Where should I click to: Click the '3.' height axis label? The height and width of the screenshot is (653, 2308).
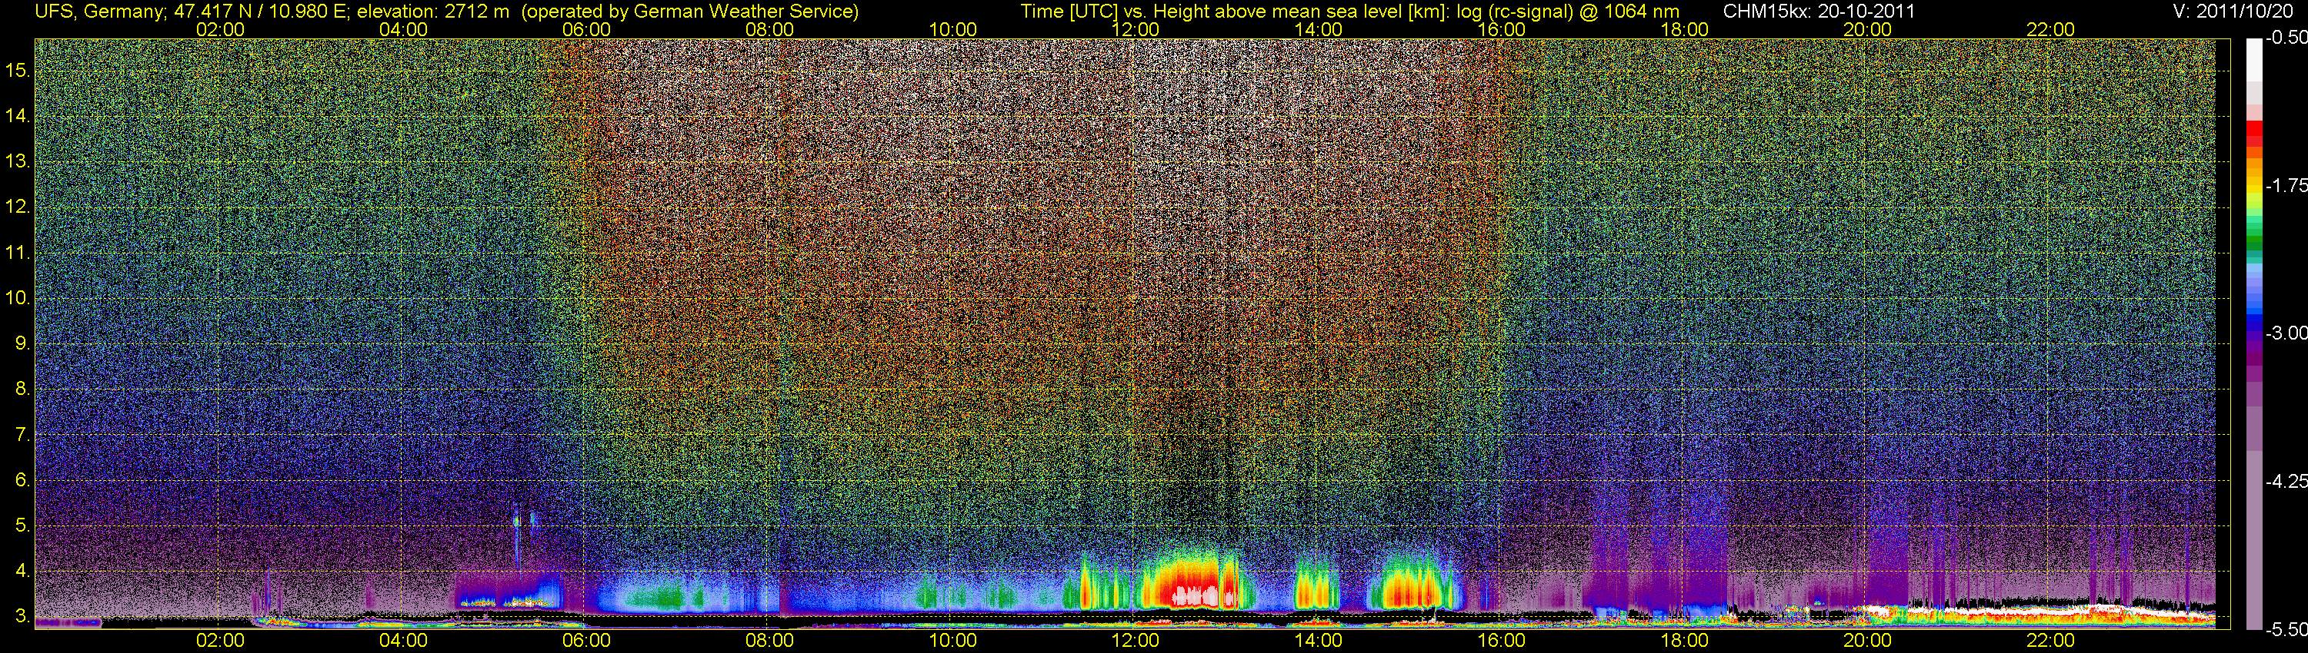[22, 616]
